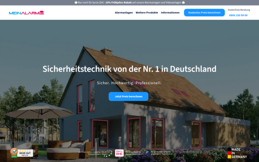The image size is (259, 162).
Task: Open the Informationen menu
Action: (x=170, y=13)
